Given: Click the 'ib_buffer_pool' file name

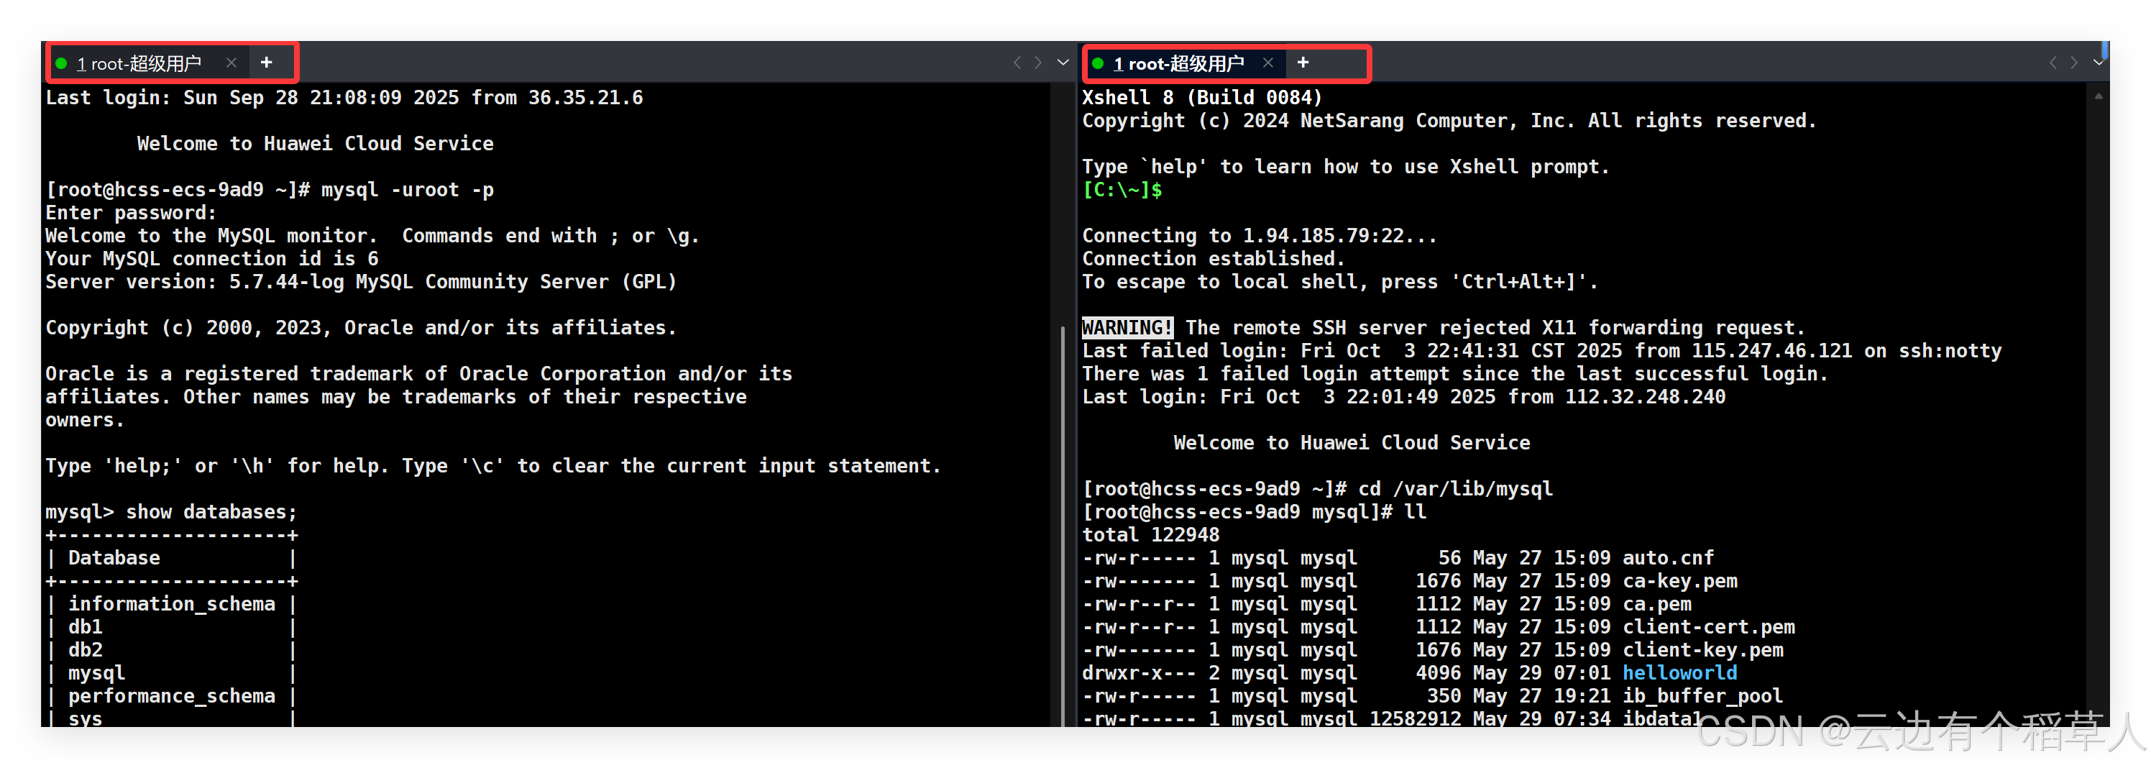Looking at the screenshot, I should pos(1702,695).
